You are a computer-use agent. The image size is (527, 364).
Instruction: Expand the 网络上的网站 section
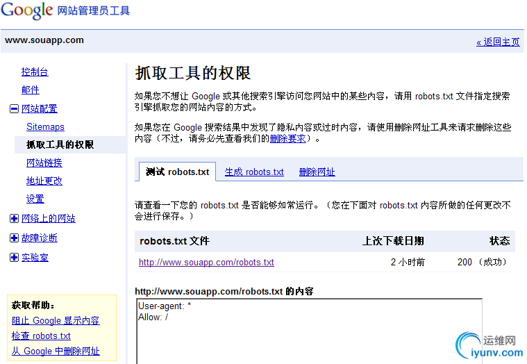point(14,219)
